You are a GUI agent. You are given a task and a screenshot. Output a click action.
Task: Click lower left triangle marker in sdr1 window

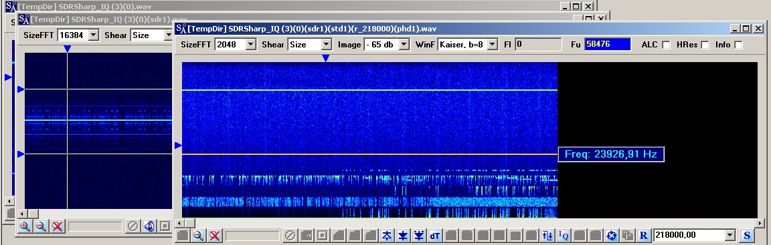coord(21,154)
